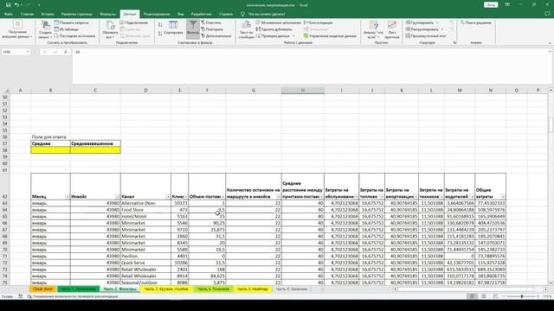Open the Часть 3 worksheet tab
The image size is (554, 311).
click(x=166, y=289)
